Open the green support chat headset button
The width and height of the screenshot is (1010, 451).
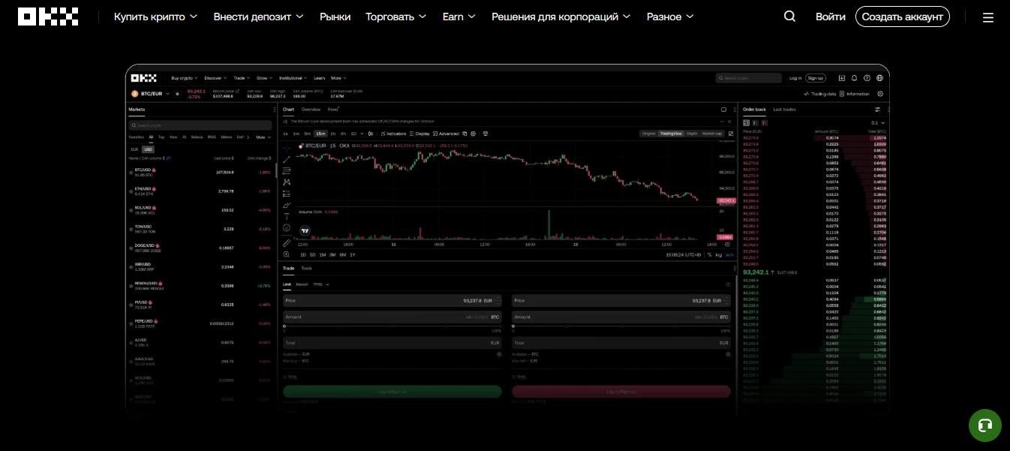(x=984, y=425)
